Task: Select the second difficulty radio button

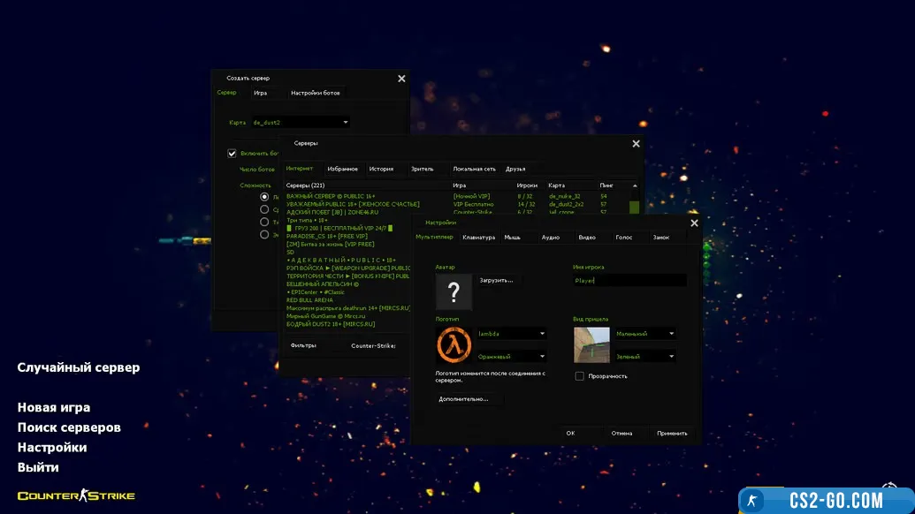Action: coord(264,209)
